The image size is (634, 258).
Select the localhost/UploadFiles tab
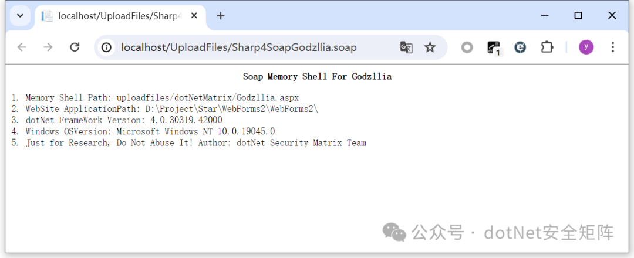click(x=117, y=16)
